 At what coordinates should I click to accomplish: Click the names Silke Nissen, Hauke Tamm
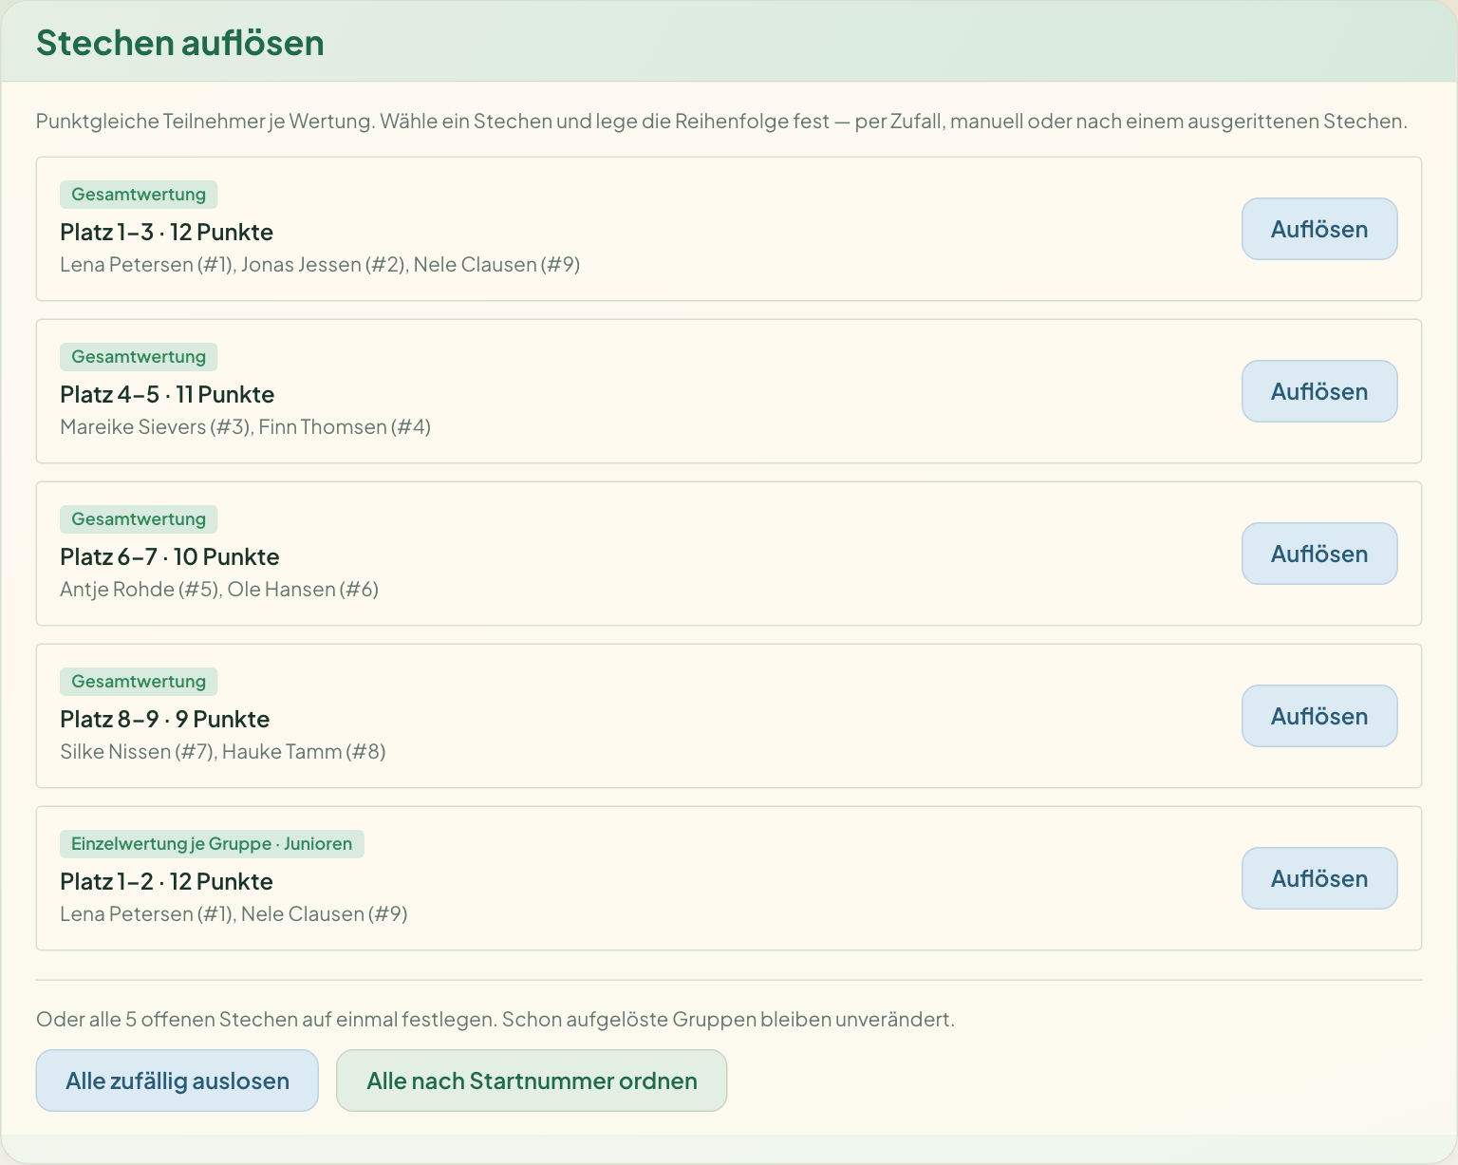tap(223, 752)
